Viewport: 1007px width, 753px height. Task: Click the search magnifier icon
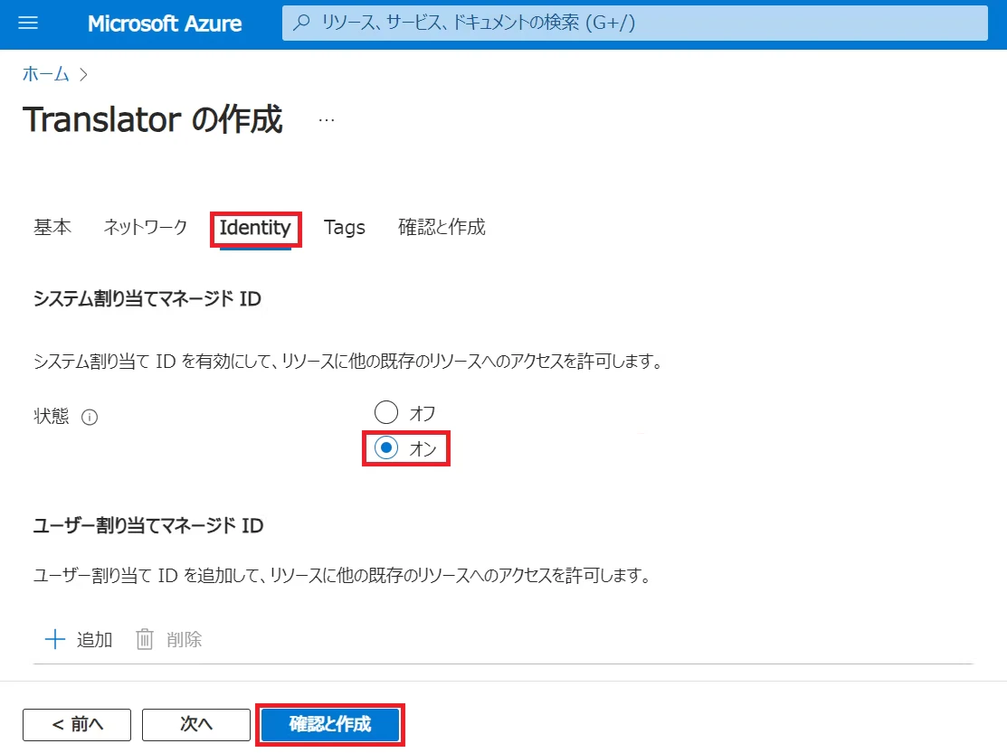coord(301,24)
